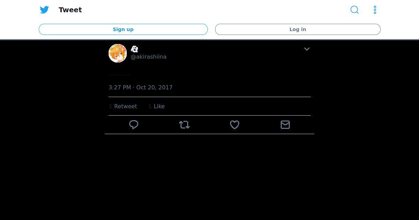This screenshot has width=419, height=220.
Task: Expand the tweet options chevron
Action: (x=307, y=49)
